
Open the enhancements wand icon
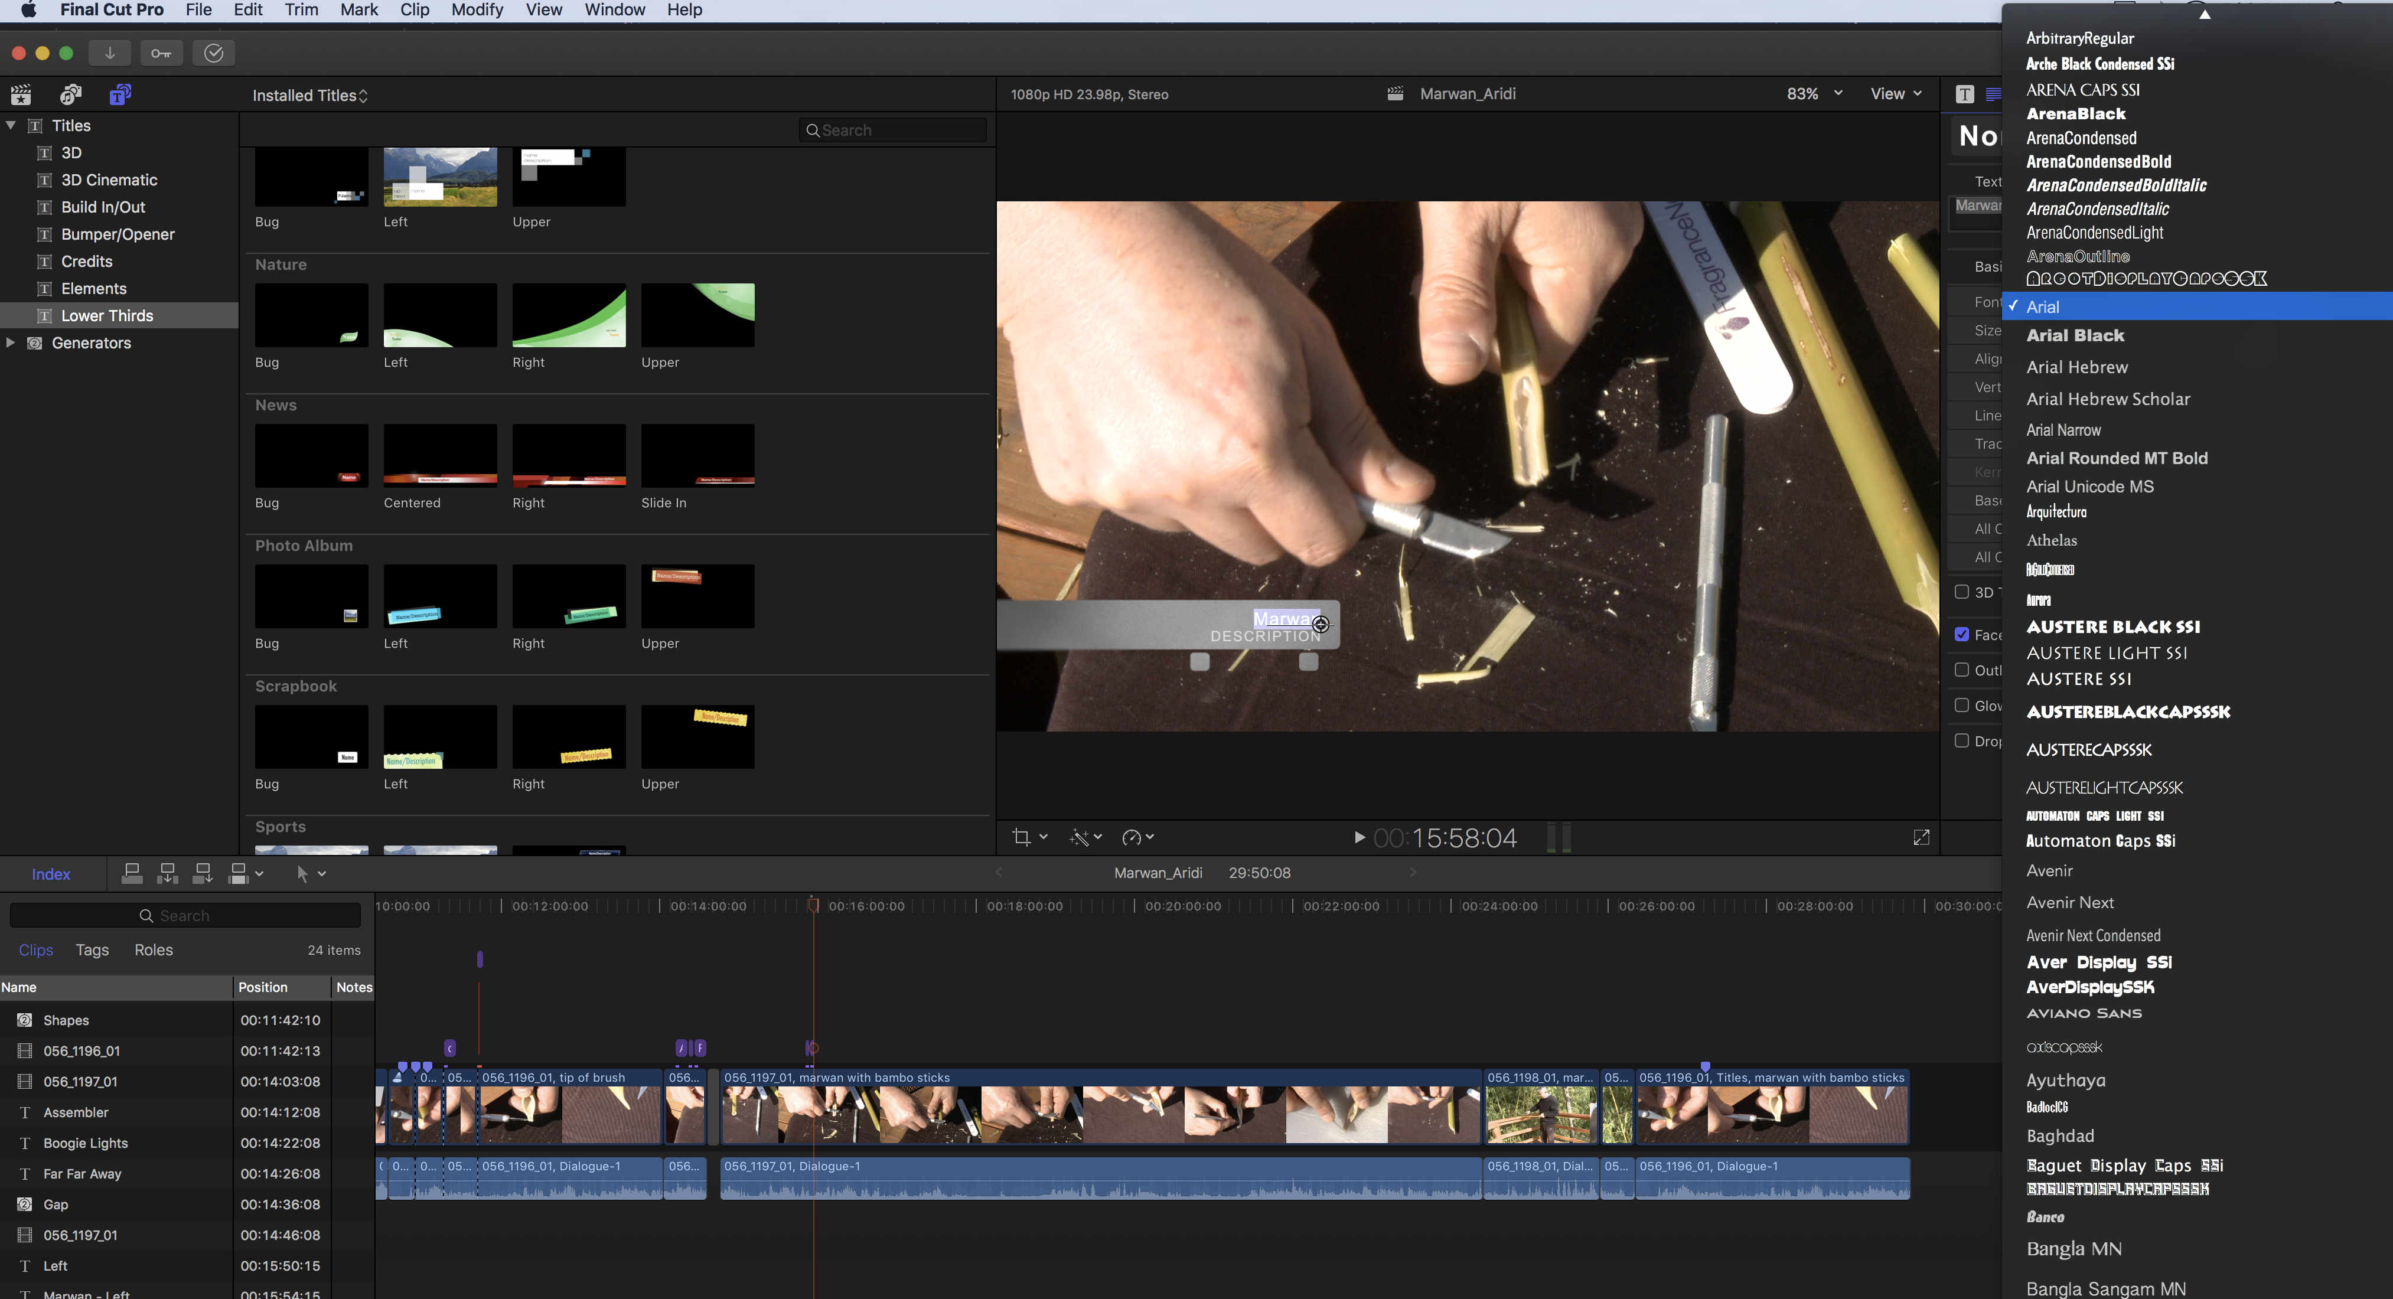(x=1078, y=837)
